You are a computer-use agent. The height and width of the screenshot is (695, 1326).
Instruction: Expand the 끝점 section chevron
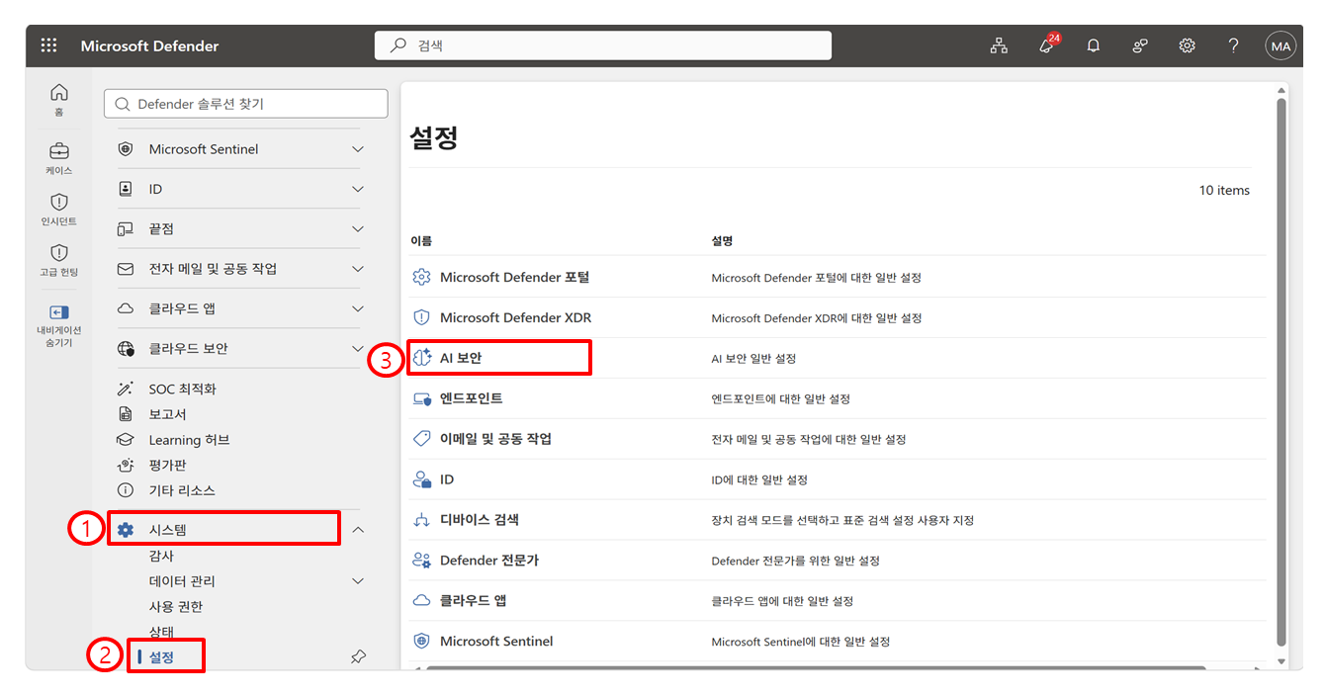358,228
